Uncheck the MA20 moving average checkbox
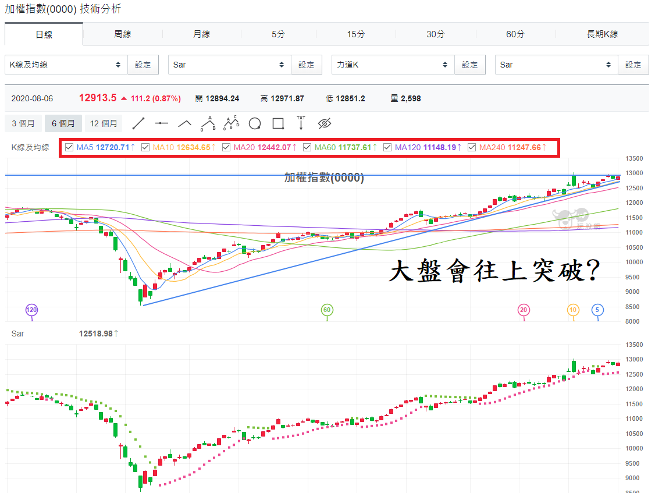The height and width of the screenshot is (493, 655). [x=226, y=147]
